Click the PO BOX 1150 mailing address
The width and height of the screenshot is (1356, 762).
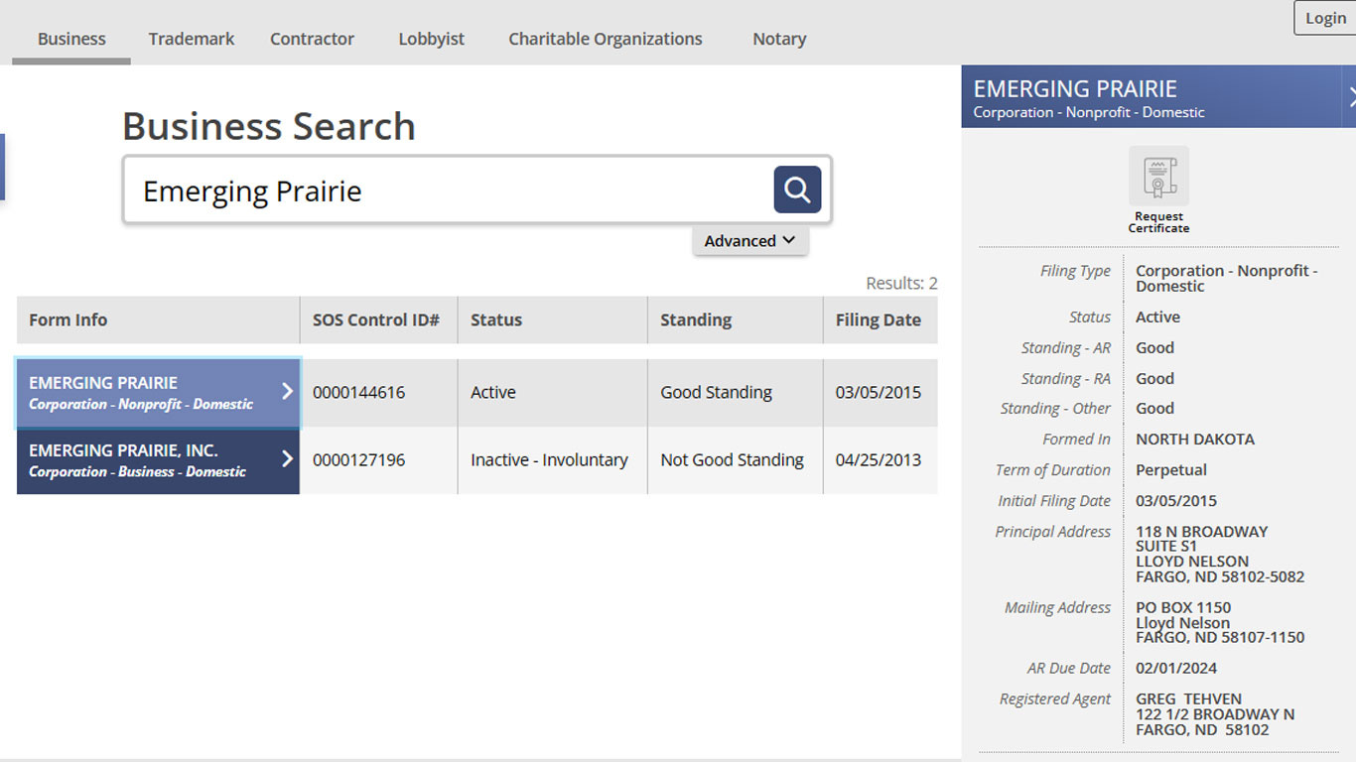[x=1183, y=608]
